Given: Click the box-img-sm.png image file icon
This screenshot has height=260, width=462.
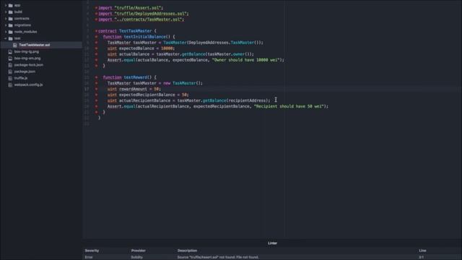Looking at the screenshot, I should tap(10, 58).
